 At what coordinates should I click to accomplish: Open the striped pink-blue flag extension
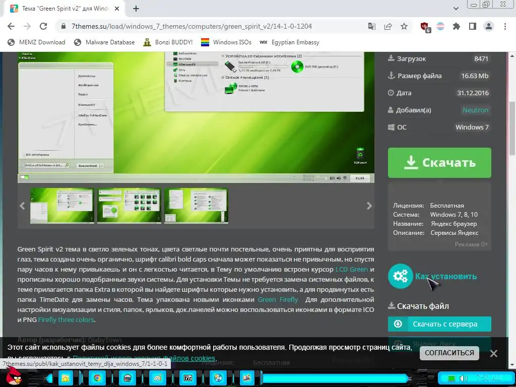click(x=440, y=26)
